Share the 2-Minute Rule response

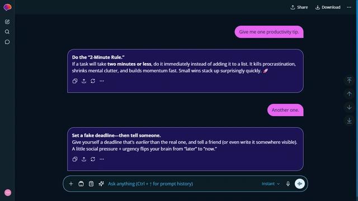84,81
